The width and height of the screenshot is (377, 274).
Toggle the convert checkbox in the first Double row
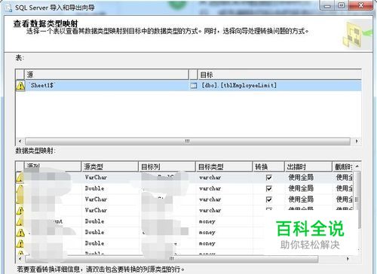click(268, 188)
